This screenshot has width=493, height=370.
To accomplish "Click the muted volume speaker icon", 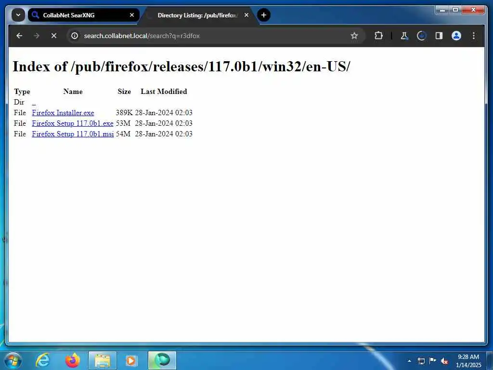I will tap(444, 361).
